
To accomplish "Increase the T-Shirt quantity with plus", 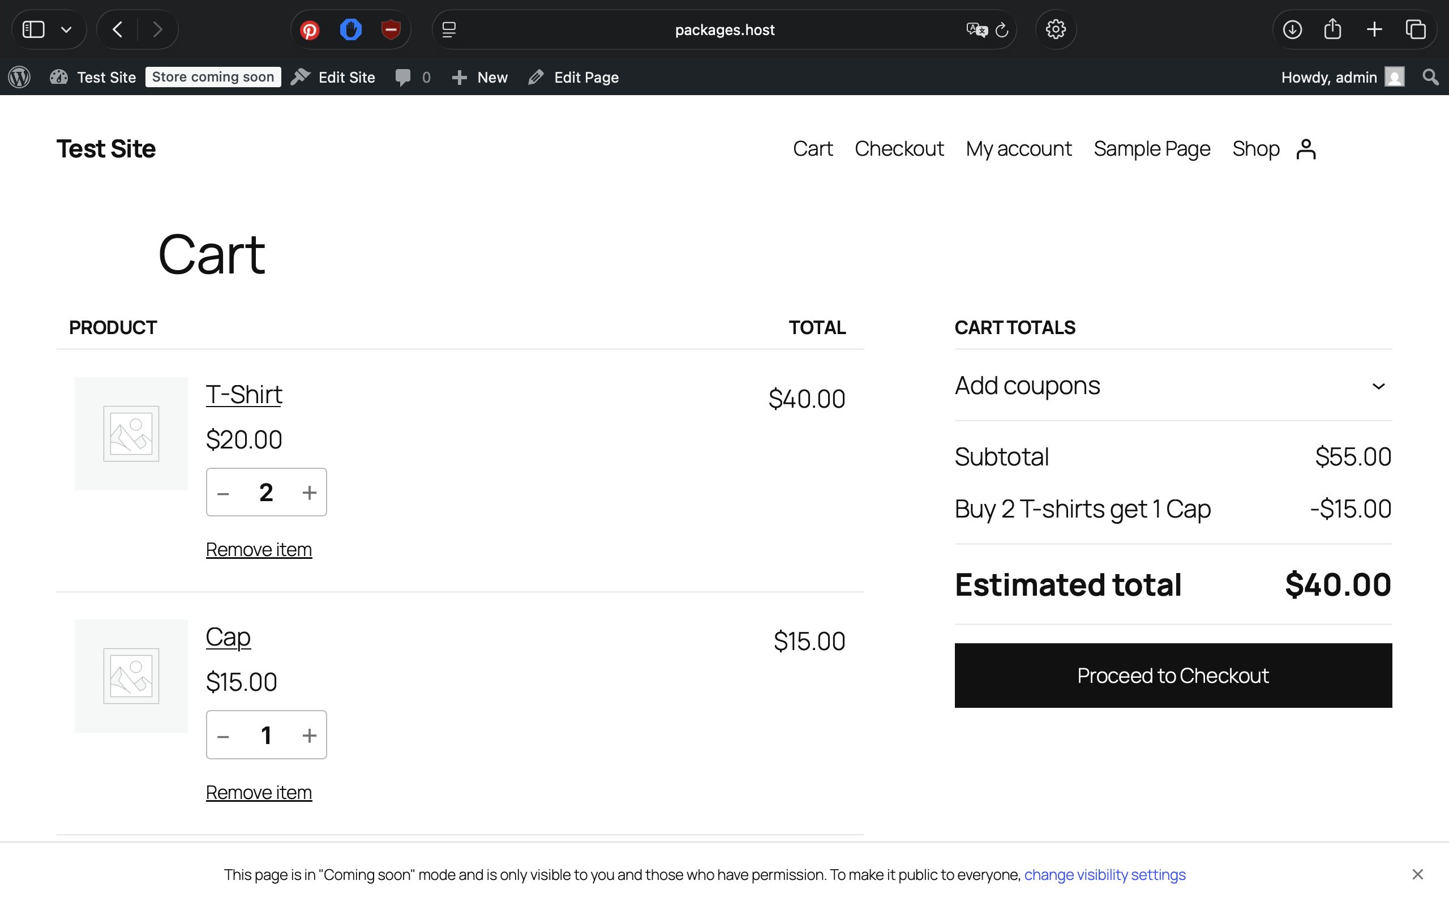I will coord(309,493).
